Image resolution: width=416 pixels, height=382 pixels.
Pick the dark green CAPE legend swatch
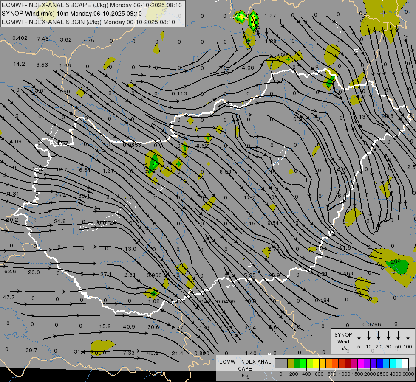tap(297, 363)
